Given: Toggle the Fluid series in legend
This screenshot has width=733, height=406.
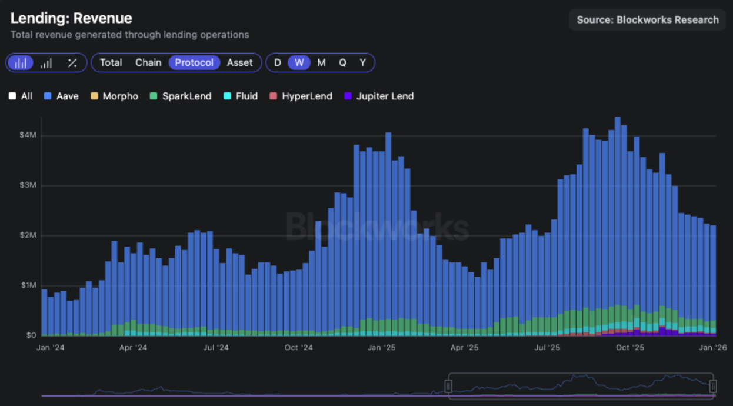Looking at the screenshot, I should [x=241, y=96].
